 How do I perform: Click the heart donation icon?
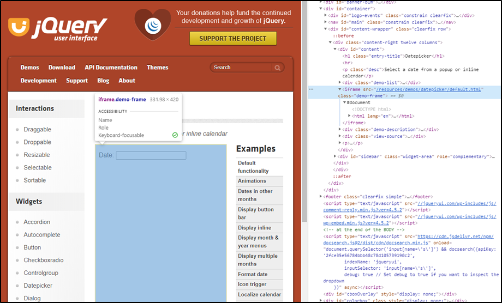153,25
